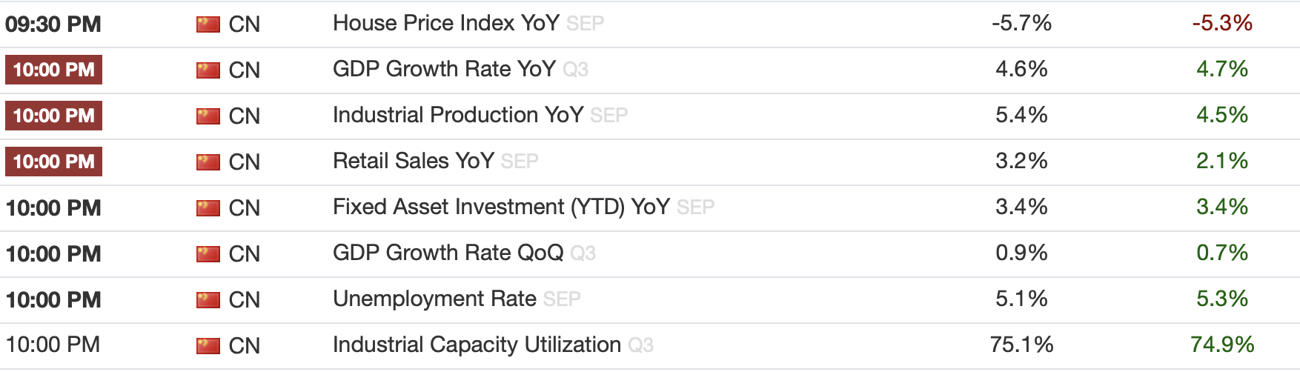Open the GDP Growth Rate YoY event
The image size is (1300, 372).
(444, 70)
